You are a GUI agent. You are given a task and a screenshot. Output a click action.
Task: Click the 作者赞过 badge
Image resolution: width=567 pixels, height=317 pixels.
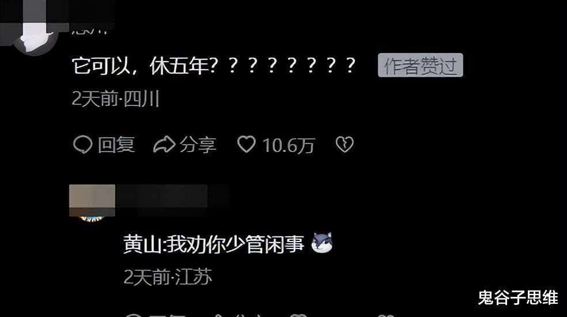(420, 65)
